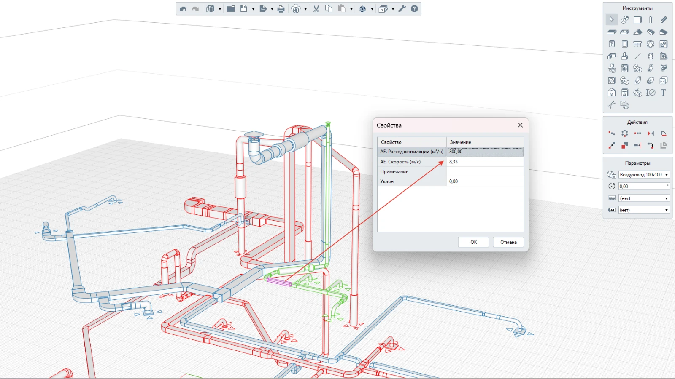The height and width of the screenshot is (379, 675).
Task: Click the Отмена button
Action: (x=508, y=242)
